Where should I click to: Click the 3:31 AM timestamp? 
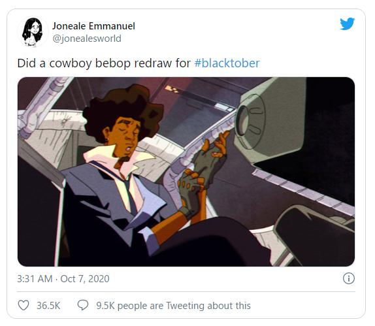coord(35,279)
